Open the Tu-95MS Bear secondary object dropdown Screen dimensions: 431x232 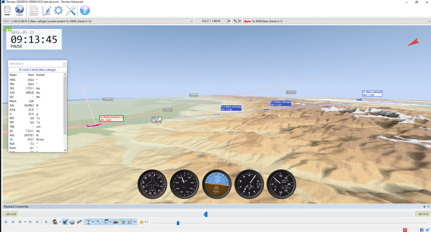point(428,21)
